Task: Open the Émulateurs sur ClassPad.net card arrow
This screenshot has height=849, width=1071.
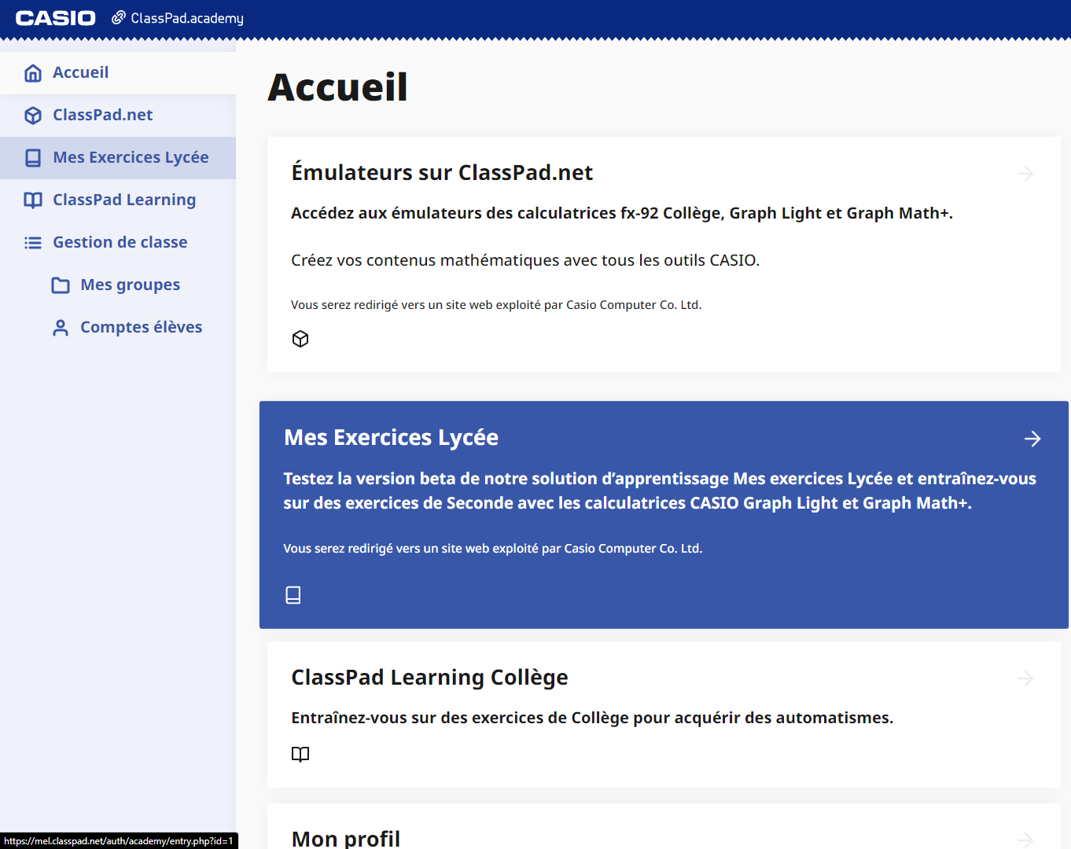Action: 1025,173
